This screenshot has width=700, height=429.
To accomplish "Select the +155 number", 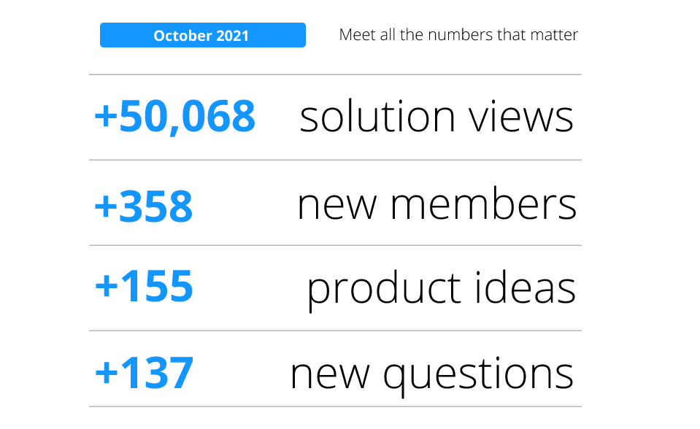I will pos(144,286).
